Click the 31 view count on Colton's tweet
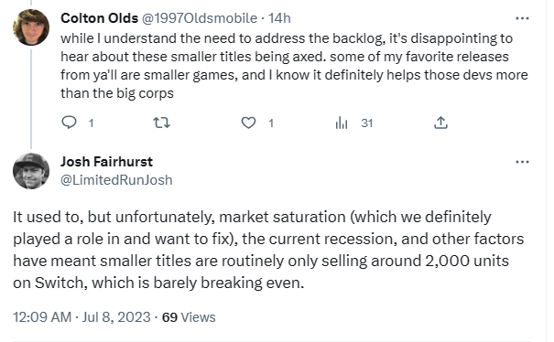This screenshot has height=342, width=554. [x=367, y=123]
